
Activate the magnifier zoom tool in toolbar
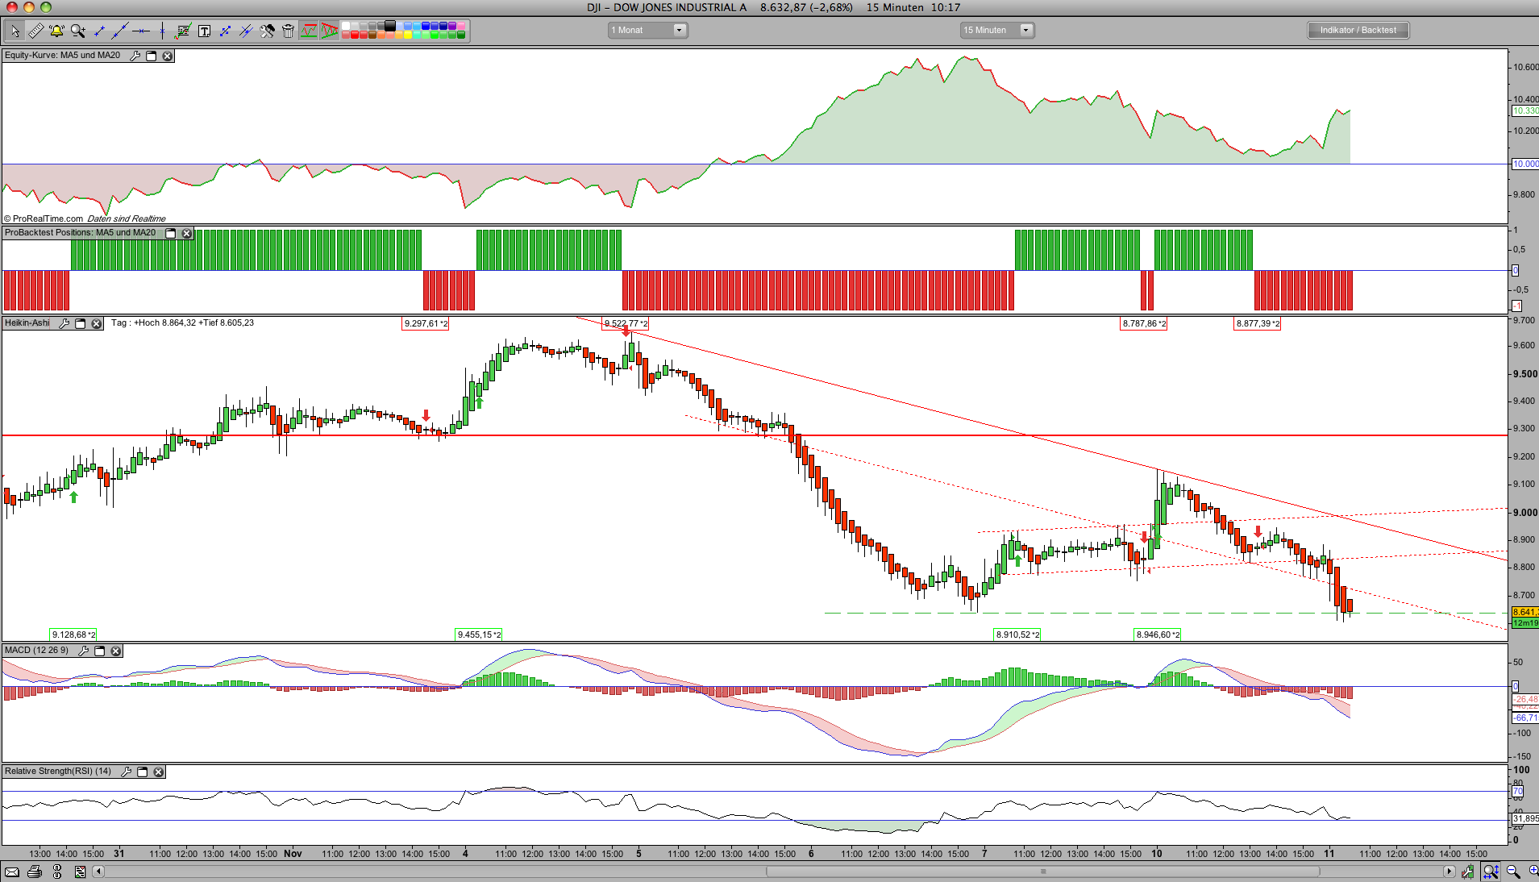pyautogui.click(x=77, y=31)
